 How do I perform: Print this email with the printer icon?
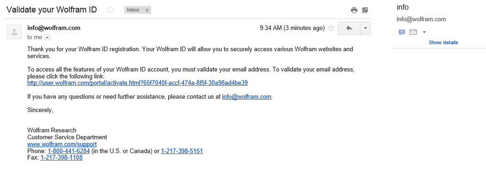click(354, 10)
